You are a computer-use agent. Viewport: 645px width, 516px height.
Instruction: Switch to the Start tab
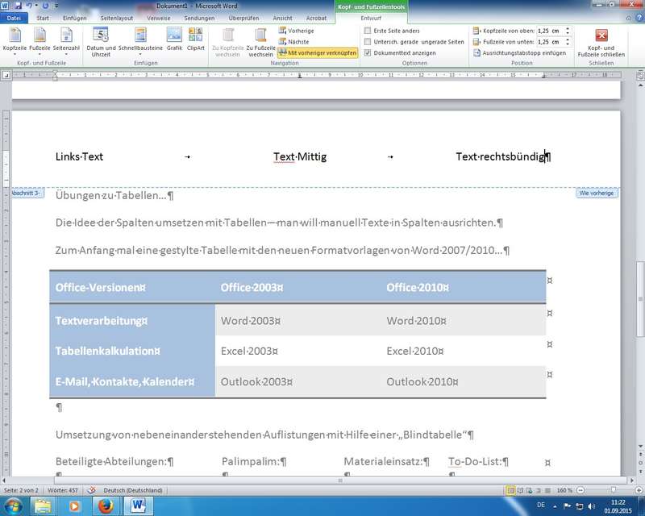(x=43, y=18)
